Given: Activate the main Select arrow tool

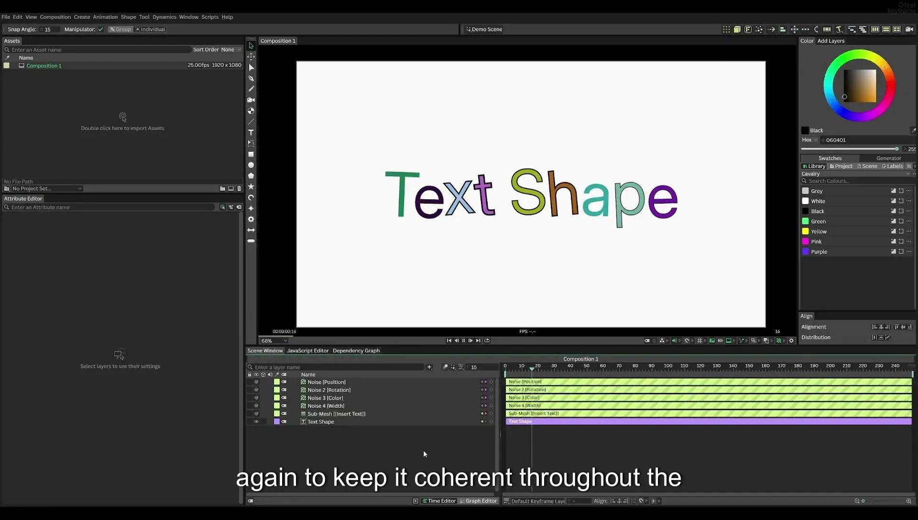Looking at the screenshot, I should 251,46.
